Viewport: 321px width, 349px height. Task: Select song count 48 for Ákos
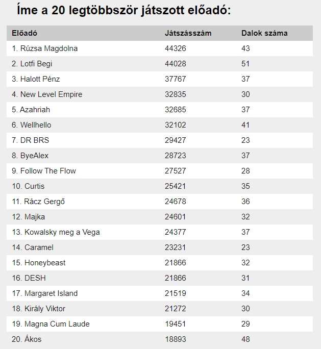(245, 339)
